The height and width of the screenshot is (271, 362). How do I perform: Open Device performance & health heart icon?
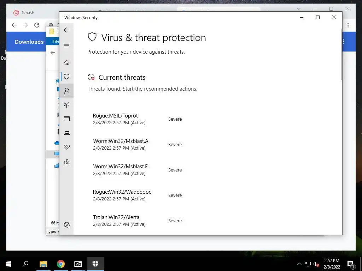(x=67, y=147)
